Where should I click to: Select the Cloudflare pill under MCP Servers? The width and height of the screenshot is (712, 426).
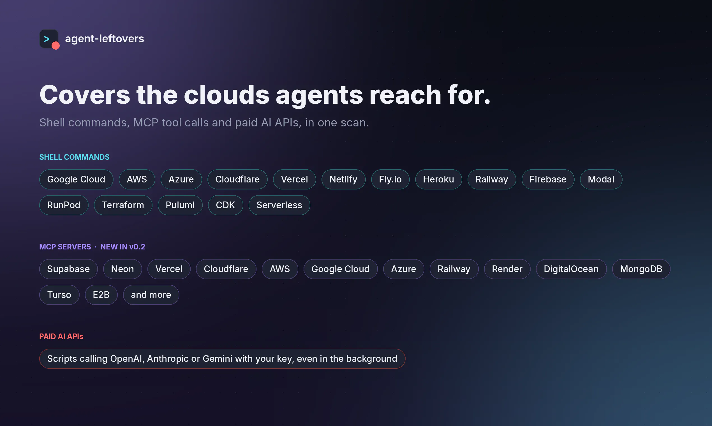(x=226, y=269)
